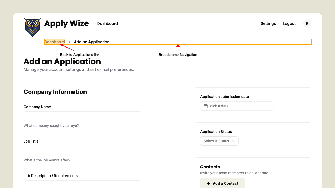The width and height of the screenshot is (335, 188).
Task: Click the breadcrumb chevron separator
Action: pyautogui.click(x=69, y=42)
